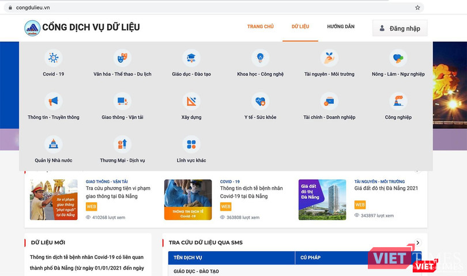Click the Thương Mại - Dịch vụ icon
This screenshot has width=467, height=276.
click(122, 144)
